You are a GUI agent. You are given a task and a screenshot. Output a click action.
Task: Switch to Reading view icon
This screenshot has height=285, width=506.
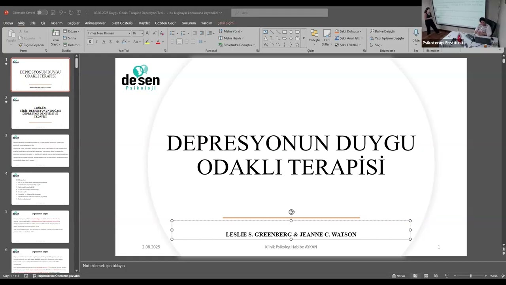[436, 276]
